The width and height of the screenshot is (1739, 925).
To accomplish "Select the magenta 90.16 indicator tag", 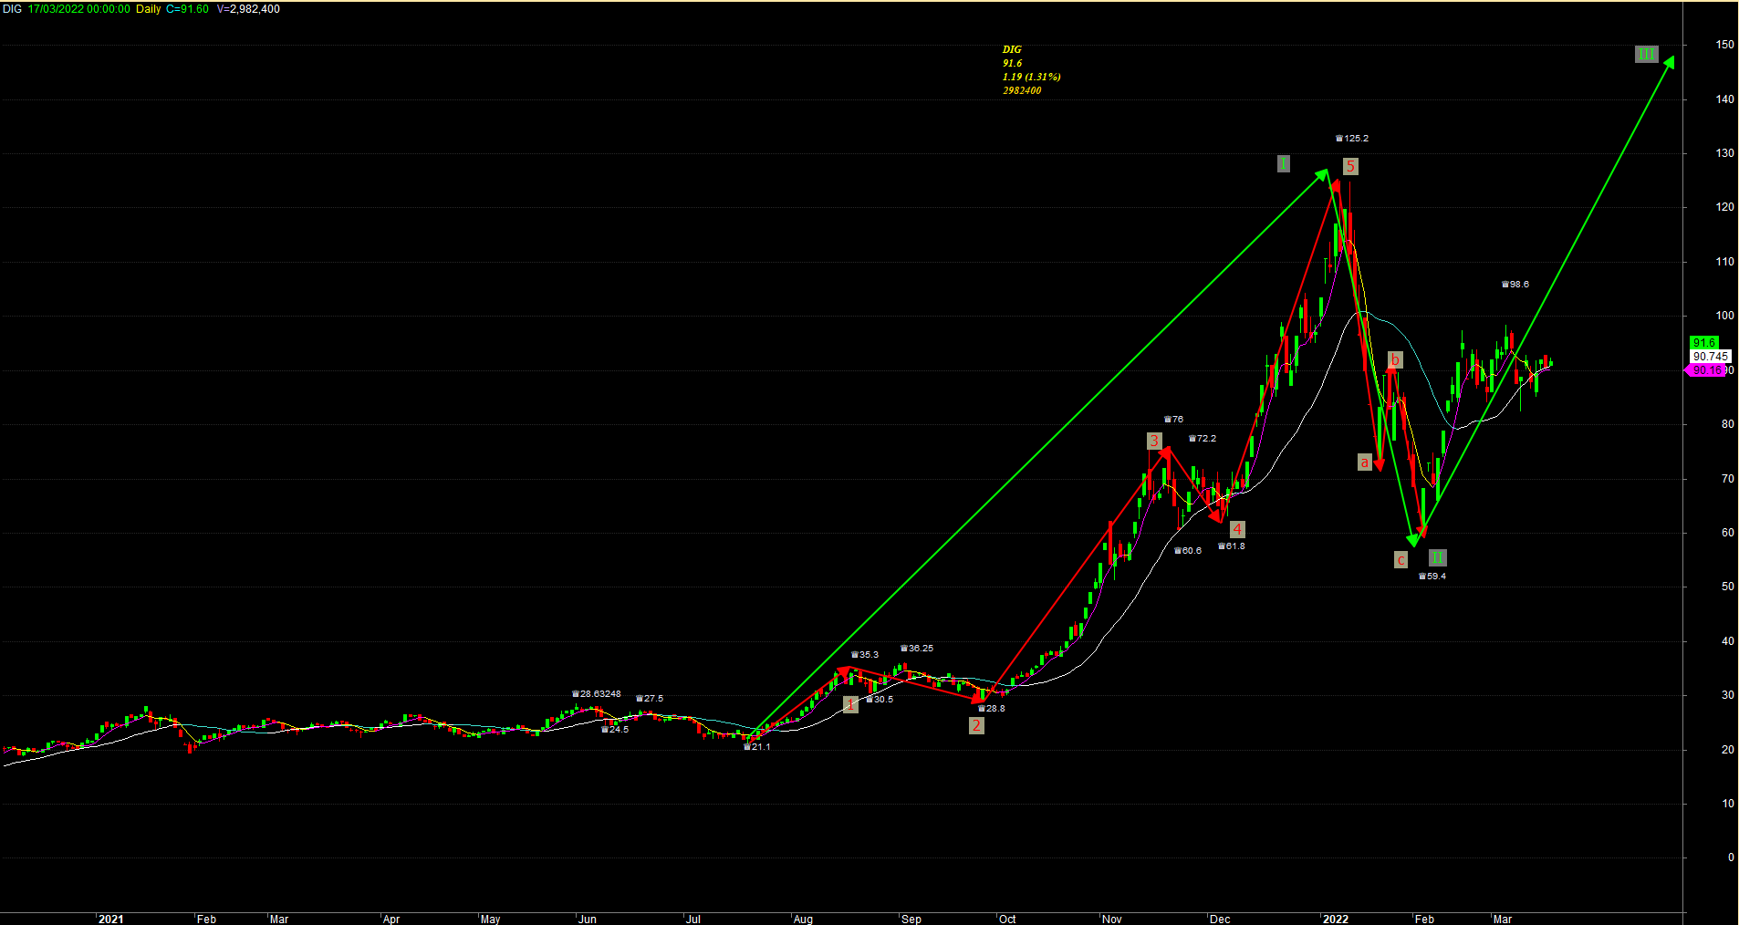I will click(x=1705, y=370).
